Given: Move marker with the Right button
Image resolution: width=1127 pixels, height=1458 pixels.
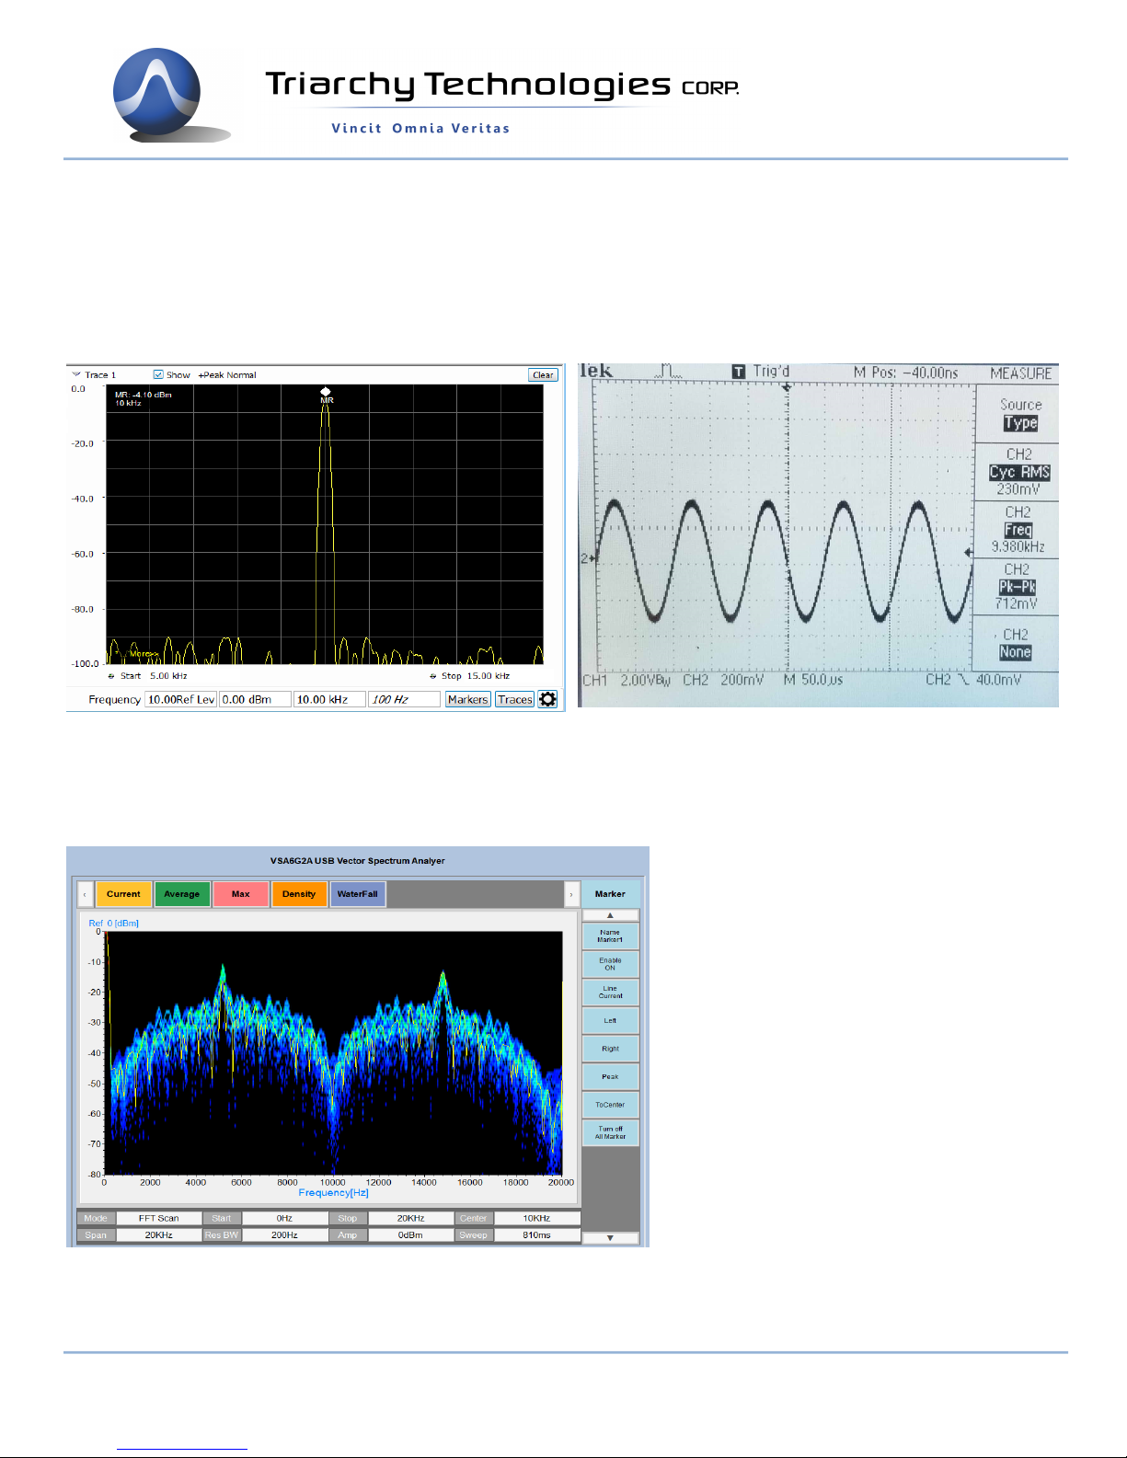Looking at the screenshot, I should pos(610,1049).
